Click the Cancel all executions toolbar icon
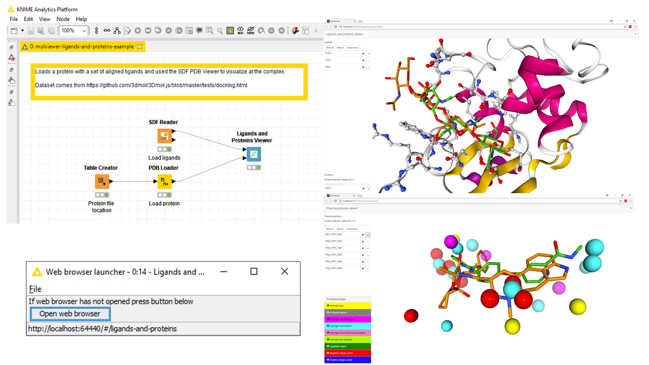Screen dimensions: 649x365 pyautogui.click(x=179, y=31)
